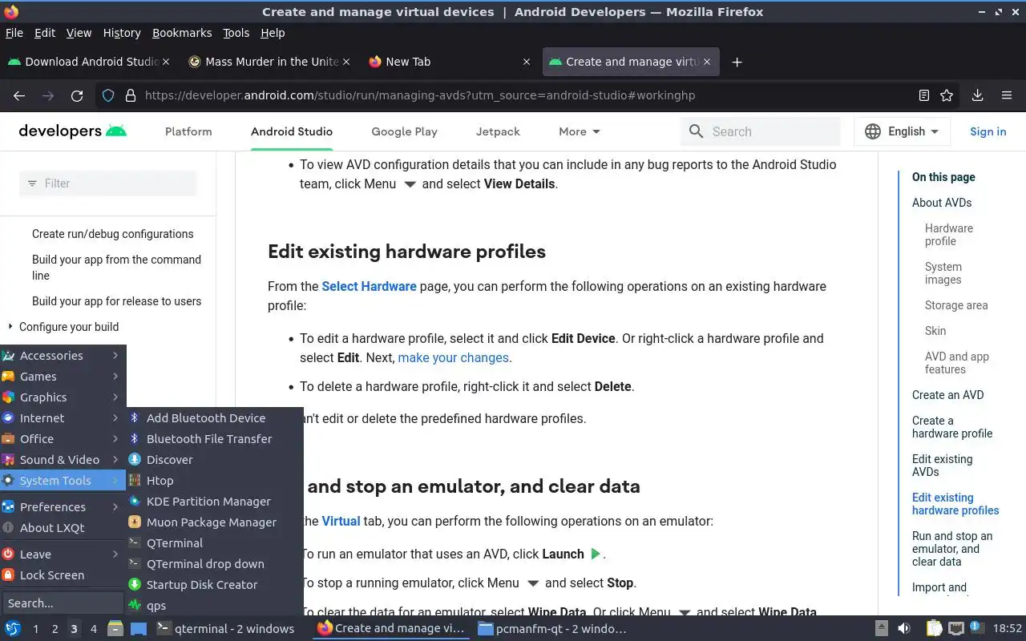Click the volume speaker tray icon
1026x641 pixels.
coord(903,628)
